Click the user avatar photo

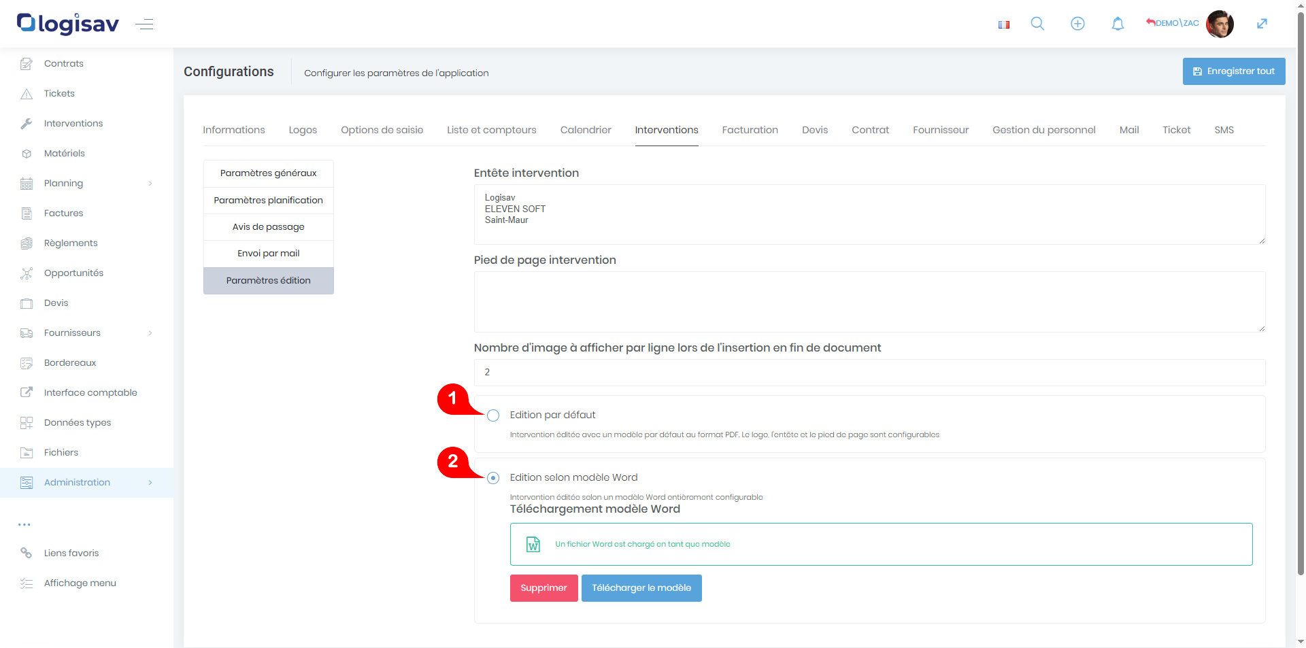click(x=1219, y=24)
